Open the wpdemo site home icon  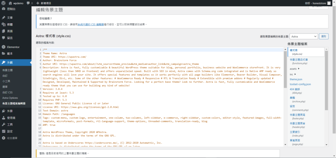10,3
